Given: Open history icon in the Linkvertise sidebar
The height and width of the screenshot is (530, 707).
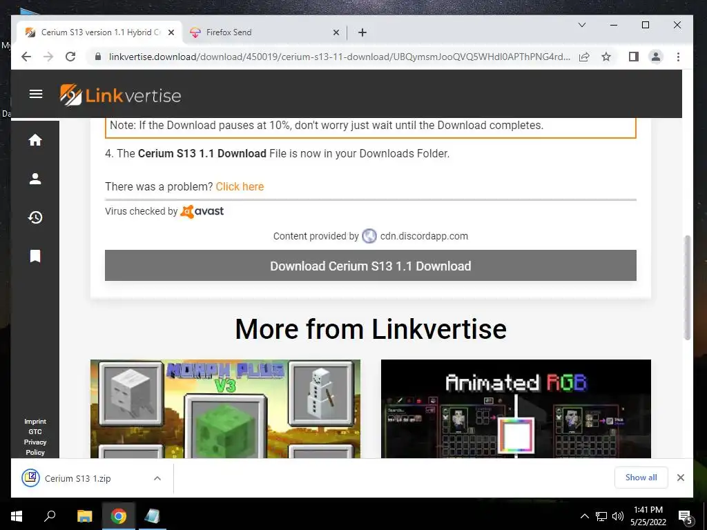Looking at the screenshot, I should pyautogui.click(x=35, y=217).
